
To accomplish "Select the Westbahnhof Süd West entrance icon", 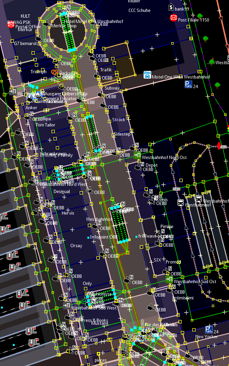I will click(66, 305).
